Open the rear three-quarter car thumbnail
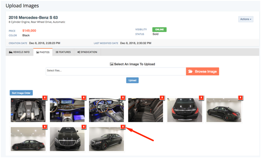This screenshot has width=261, height=158. pyautogui.click(x=224, y=110)
